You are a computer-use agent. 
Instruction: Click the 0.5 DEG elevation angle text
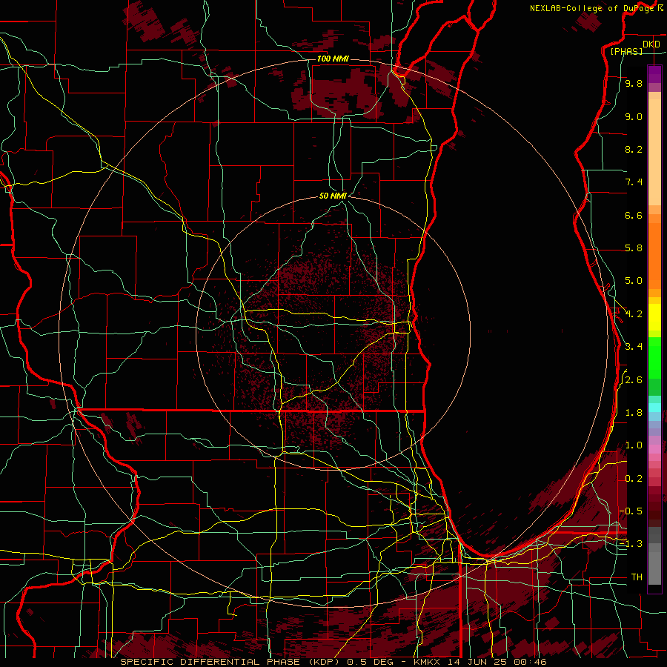(372, 662)
